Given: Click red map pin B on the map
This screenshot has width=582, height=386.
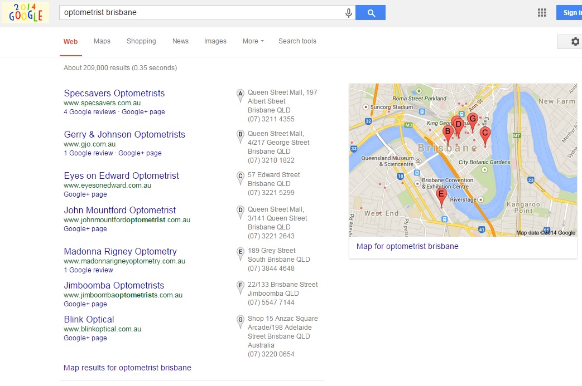Looking at the screenshot, I should [448, 133].
